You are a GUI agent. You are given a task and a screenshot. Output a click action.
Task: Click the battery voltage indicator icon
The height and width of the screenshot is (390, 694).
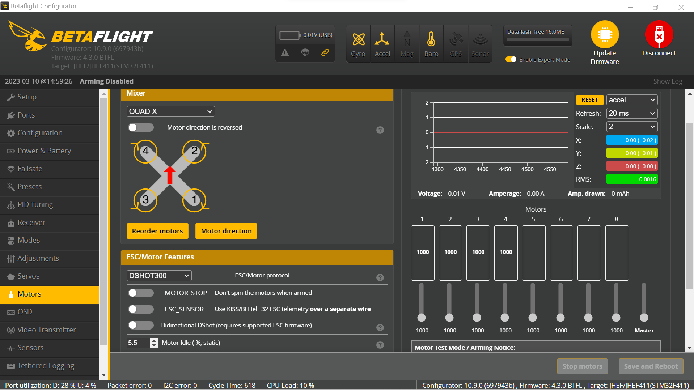290,35
